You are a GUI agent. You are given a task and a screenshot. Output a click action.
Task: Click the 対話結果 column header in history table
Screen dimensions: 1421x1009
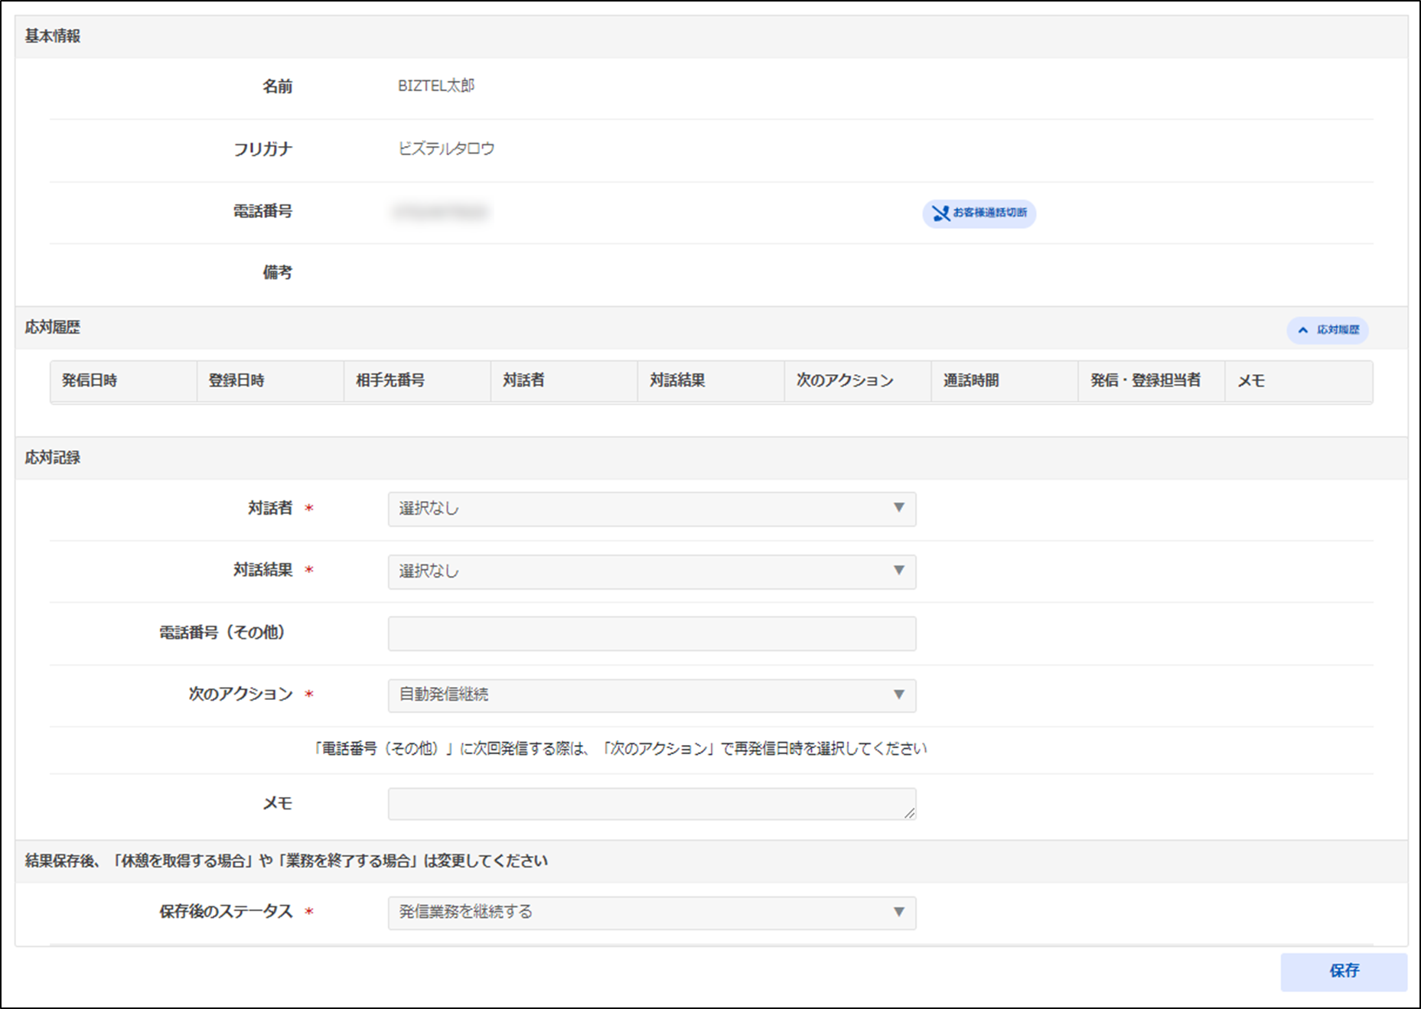pyautogui.click(x=677, y=381)
